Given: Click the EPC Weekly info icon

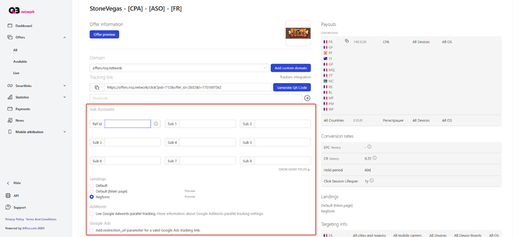Looking at the screenshot, I should click(370, 147).
